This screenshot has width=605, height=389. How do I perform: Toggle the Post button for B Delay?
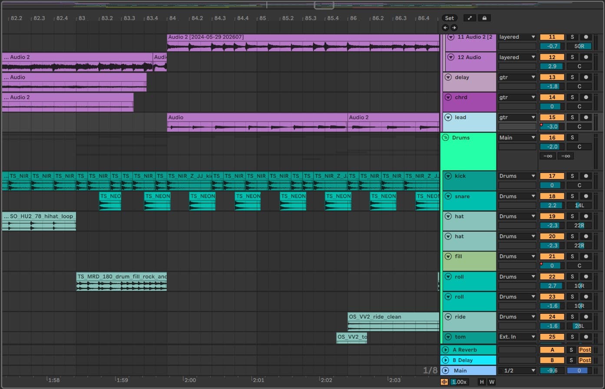[585, 360]
